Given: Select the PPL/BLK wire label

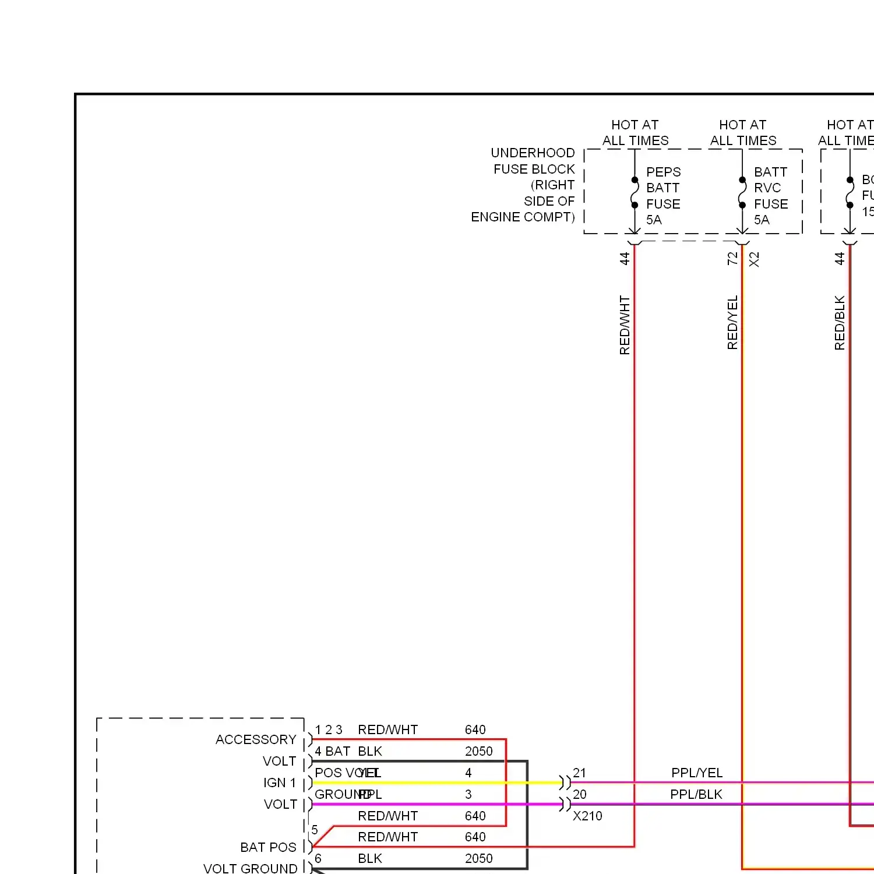Looking at the screenshot, I should (696, 794).
